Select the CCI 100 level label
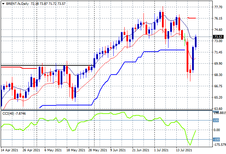 216,120
